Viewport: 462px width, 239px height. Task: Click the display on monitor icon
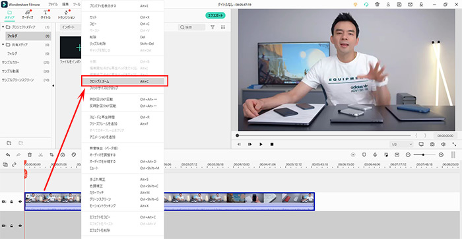(421, 145)
